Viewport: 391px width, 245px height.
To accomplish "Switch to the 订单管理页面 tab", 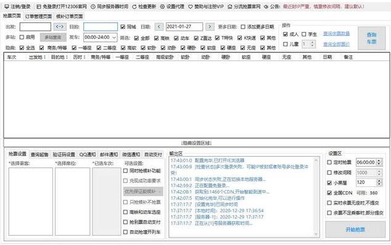I will (38, 17).
